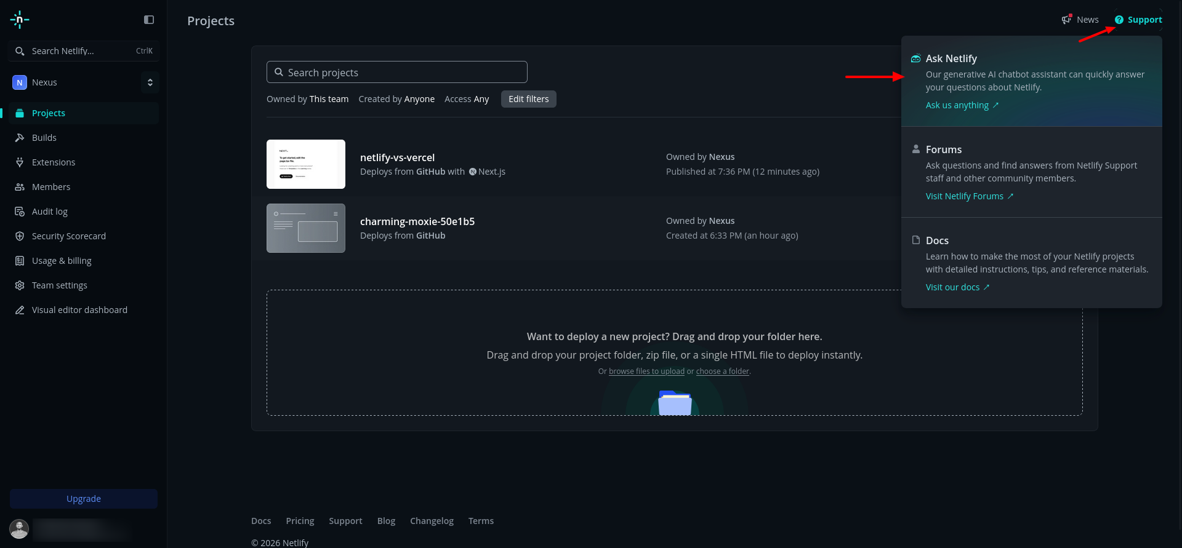Open the Support footer link

click(x=345, y=521)
